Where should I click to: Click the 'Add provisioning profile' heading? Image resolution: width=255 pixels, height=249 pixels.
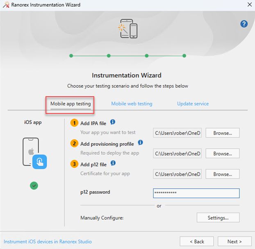coord(107,144)
